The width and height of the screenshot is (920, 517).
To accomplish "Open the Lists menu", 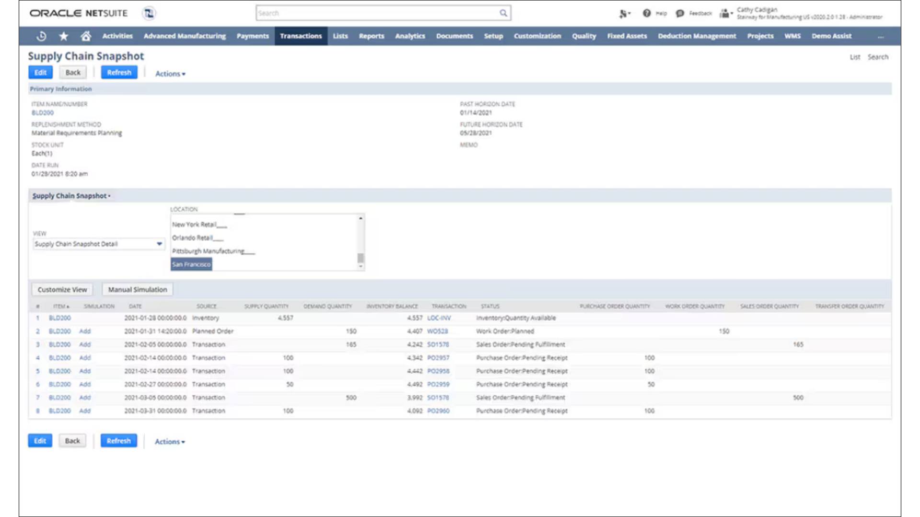I will 340,36.
